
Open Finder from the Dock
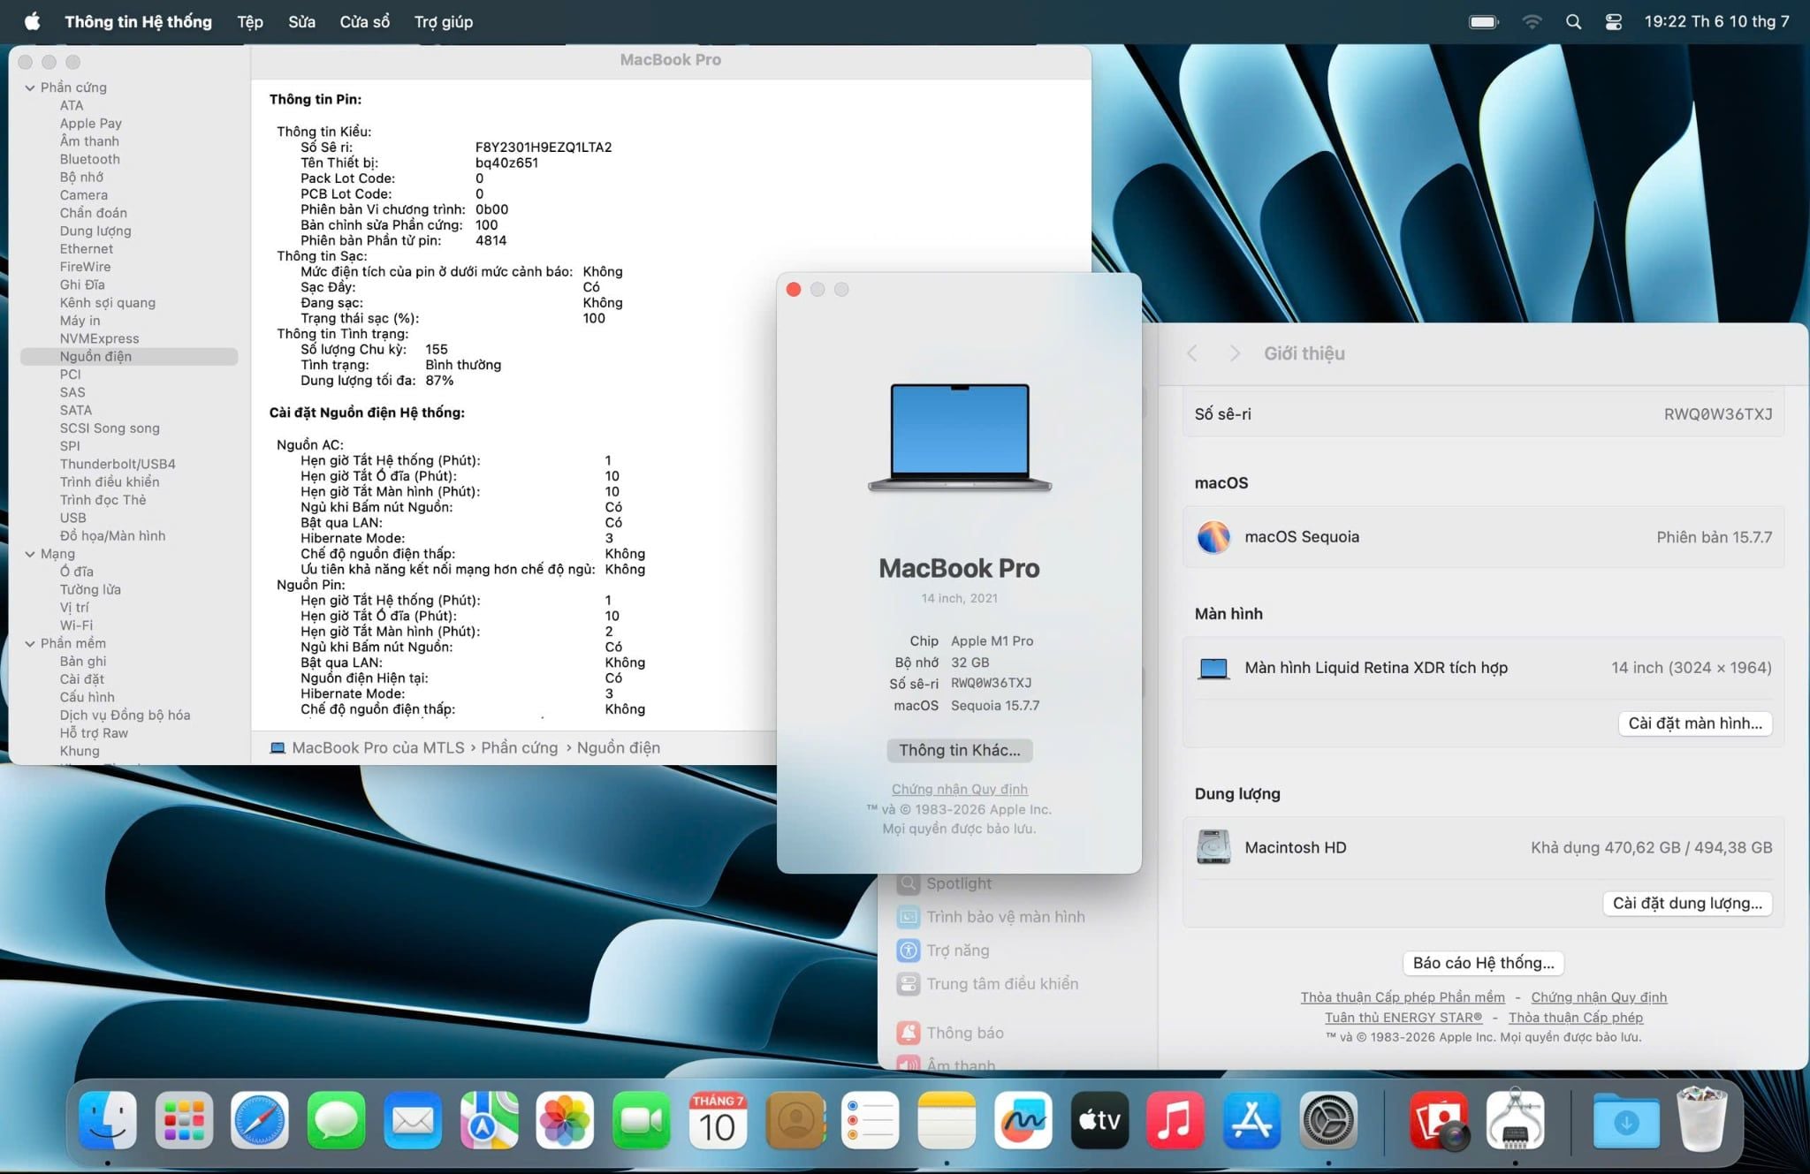tap(108, 1120)
